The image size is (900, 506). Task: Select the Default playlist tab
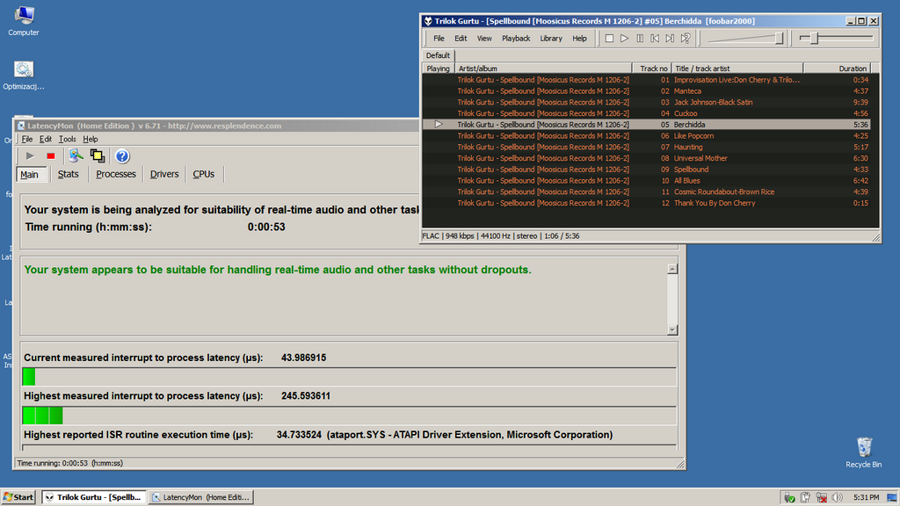pyautogui.click(x=438, y=55)
